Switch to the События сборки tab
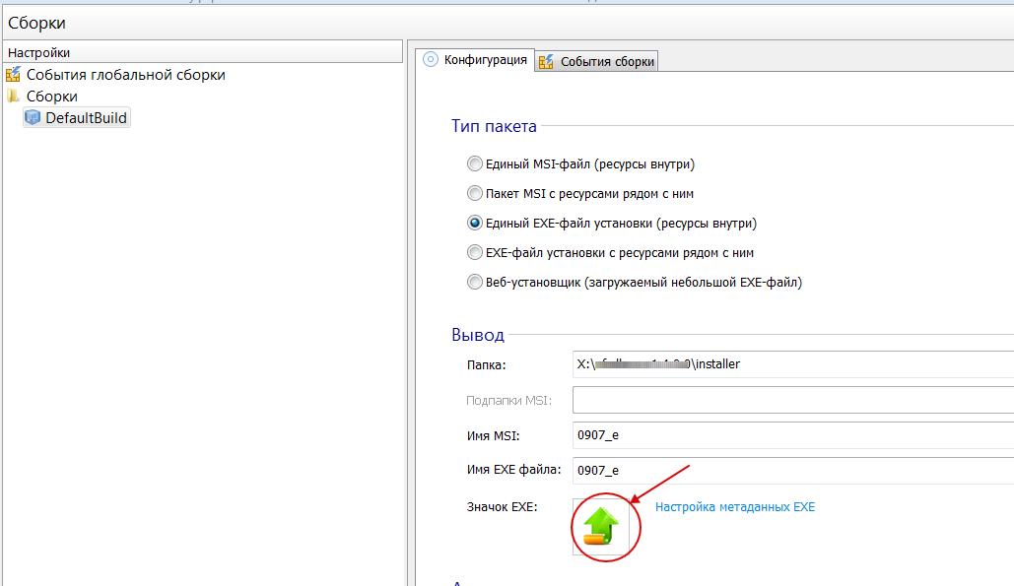This screenshot has width=1014, height=586. tap(607, 61)
